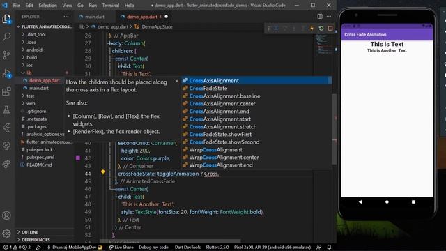Image resolution: width=446 pixels, height=251 pixels.
Task: Collapse the lib folder
Action: [x=29, y=73]
